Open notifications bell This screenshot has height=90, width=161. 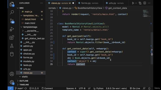[149, 88]
